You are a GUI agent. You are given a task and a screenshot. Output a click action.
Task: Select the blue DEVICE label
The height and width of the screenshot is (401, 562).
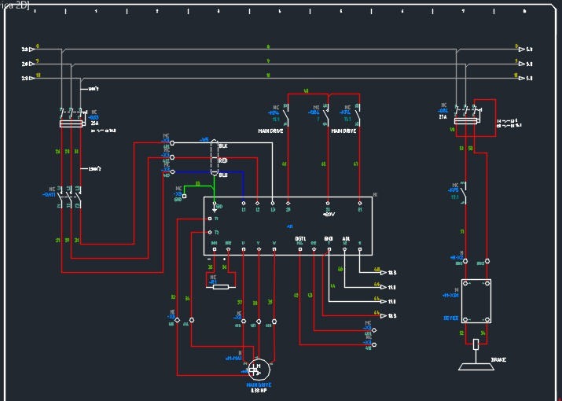click(x=451, y=318)
